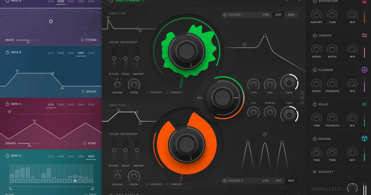Image resolution: width=371 pixels, height=195 pixels.
Task: Click the WAVE slider in MOD A
Action: coord(28,41)
